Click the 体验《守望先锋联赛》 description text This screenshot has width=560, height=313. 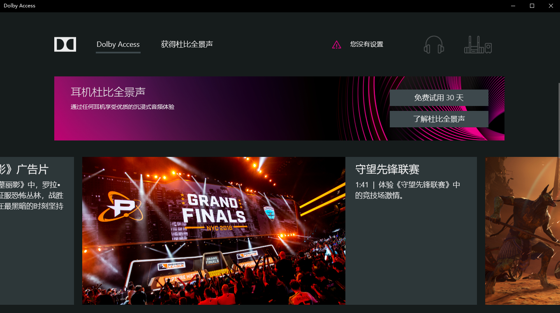[x=407, y=190]
